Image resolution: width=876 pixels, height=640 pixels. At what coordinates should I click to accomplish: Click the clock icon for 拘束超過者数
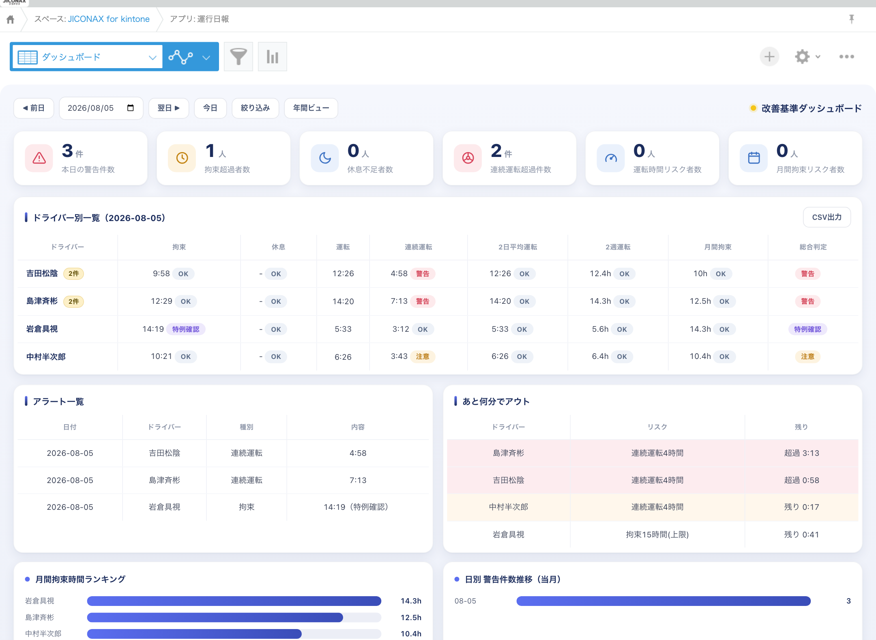tap(182, 158)
